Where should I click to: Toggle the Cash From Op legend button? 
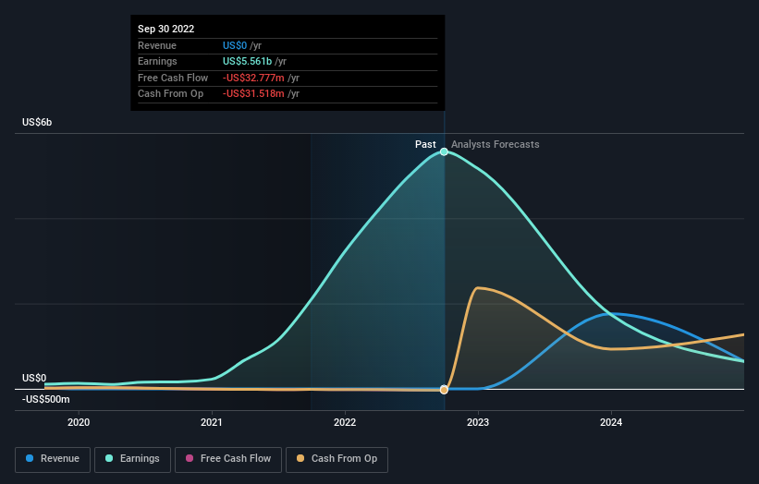pos(337,459)
